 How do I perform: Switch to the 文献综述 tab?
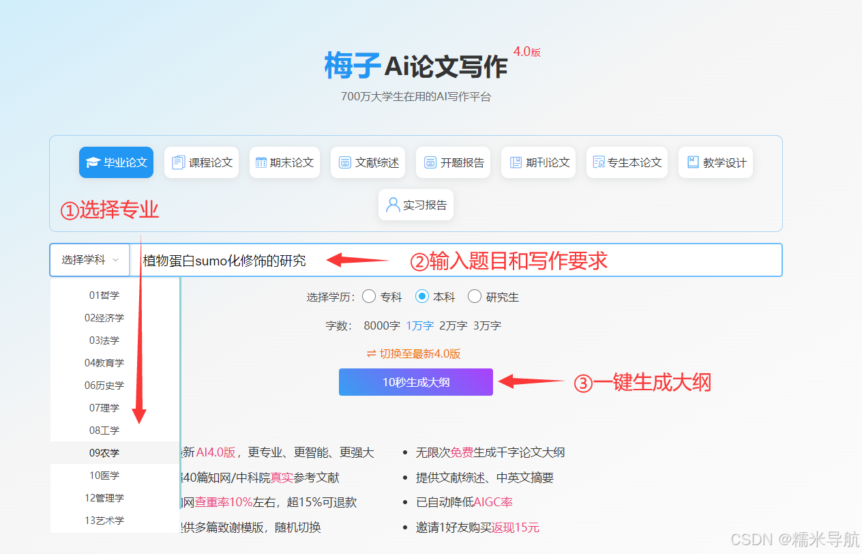click(368, 162)
